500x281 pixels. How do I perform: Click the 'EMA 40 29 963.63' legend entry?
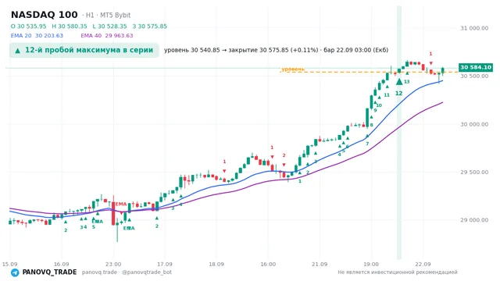point(107,36)
